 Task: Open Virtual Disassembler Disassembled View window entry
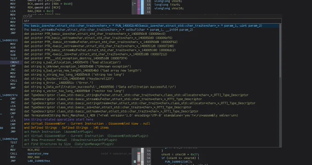[x=151, y=123]
